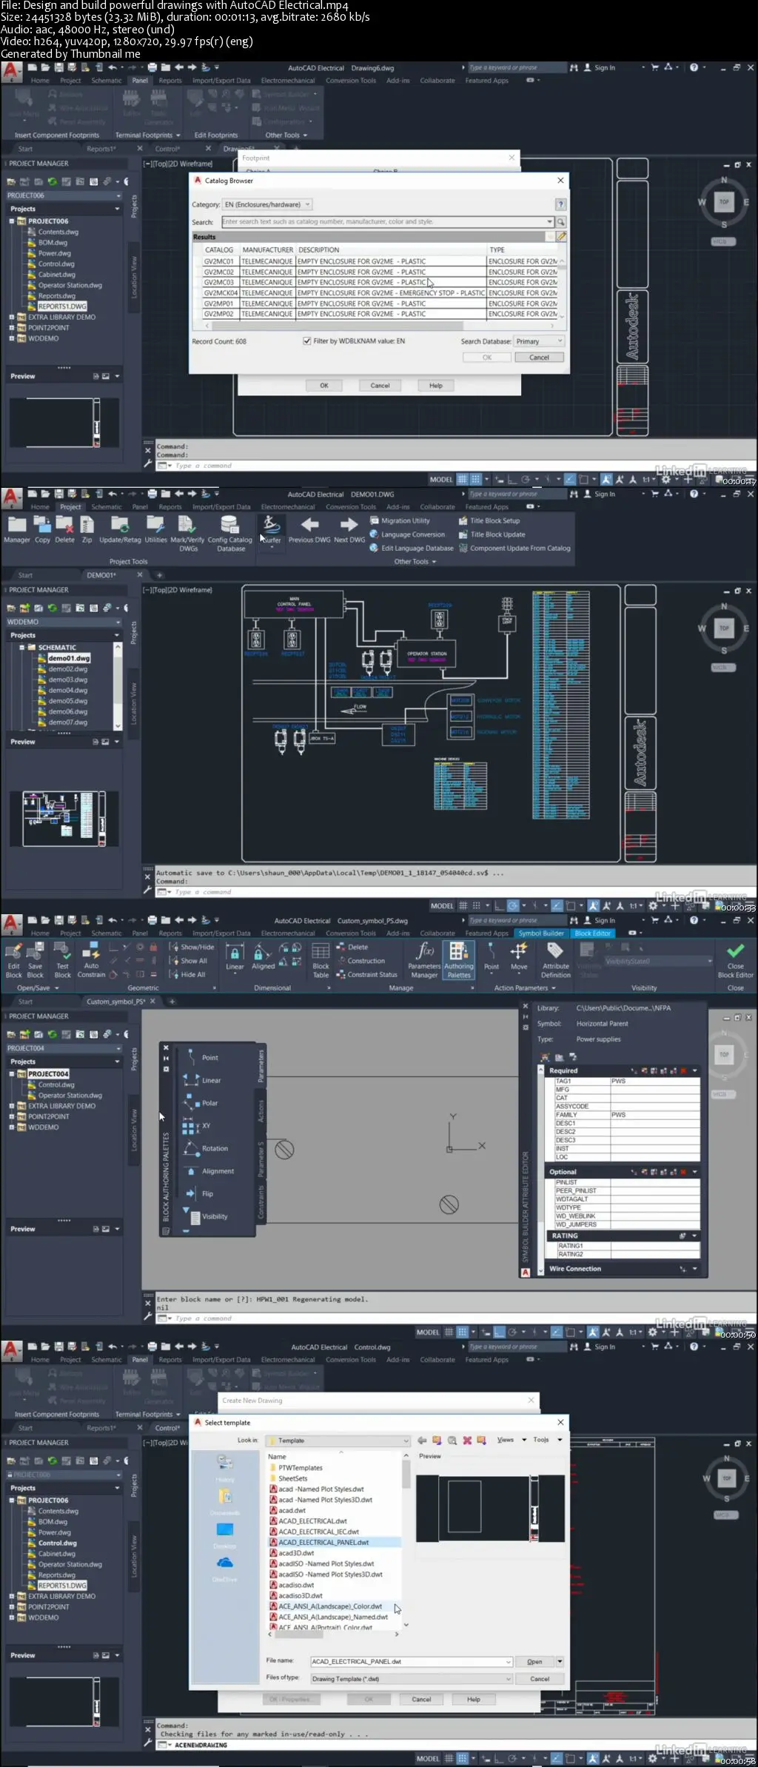Screen dimensions: 758x1767
Task: Click Cancel in the Catalog Browser dialog
Action: [539, 357]
